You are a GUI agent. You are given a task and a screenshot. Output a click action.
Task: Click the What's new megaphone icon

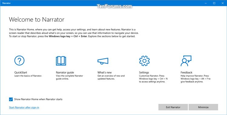pyautogui.click(x=103, y=61)
